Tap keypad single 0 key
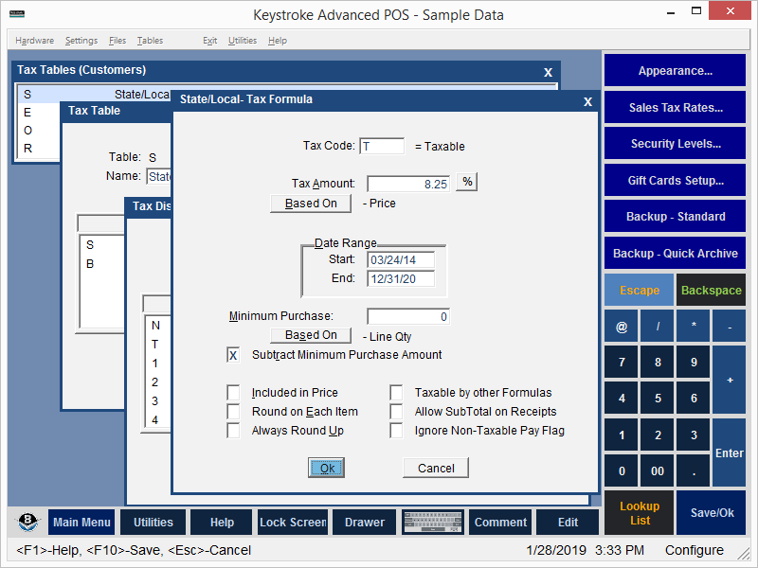 pyautogui.click(x=622, y=470)
